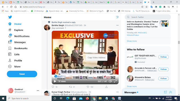
Task: Open Chrome three-dot menu
Action: [x=177, y=7]
